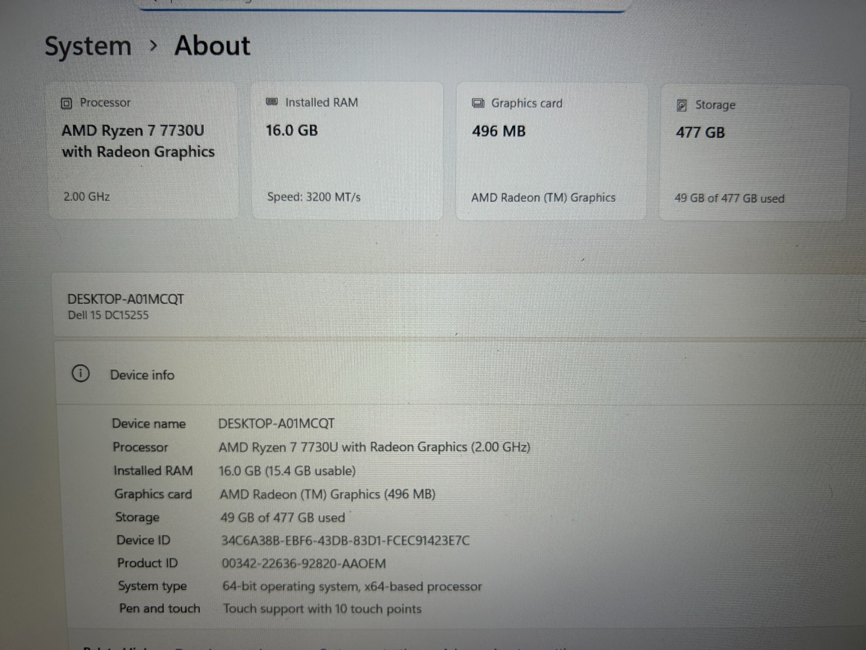Screen dimensions: 866x650
Task: Click the Processor chip icon
Action: click(x=66, y=103)
